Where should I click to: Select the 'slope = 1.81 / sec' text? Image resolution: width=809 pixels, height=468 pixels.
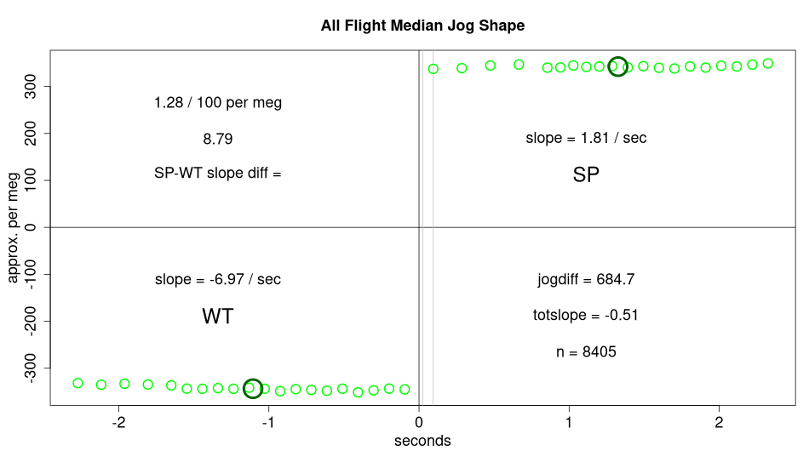pos(586,138)
